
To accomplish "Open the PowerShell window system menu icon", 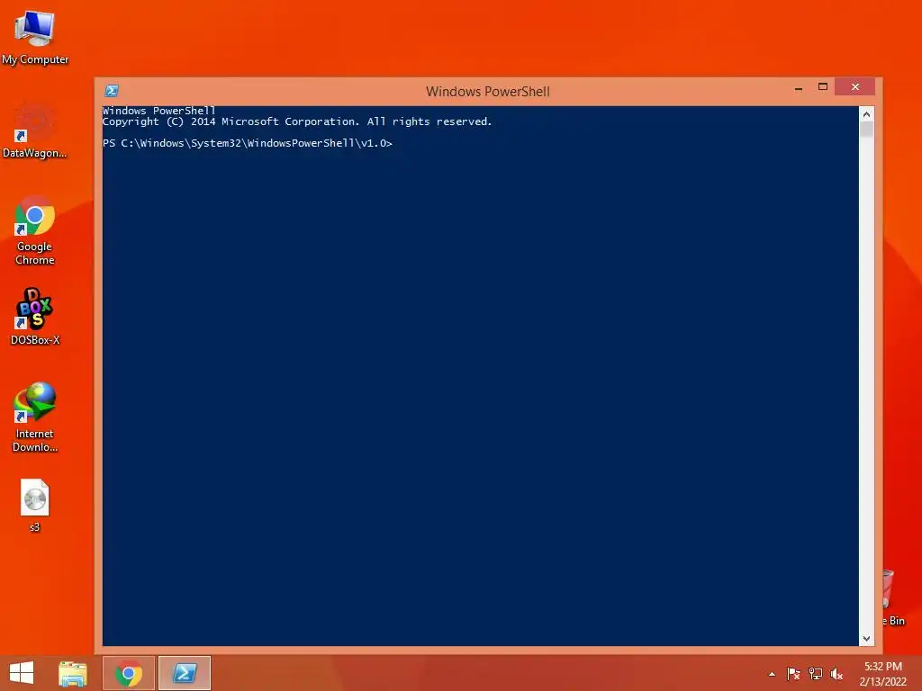I will (x=111, y=91).
